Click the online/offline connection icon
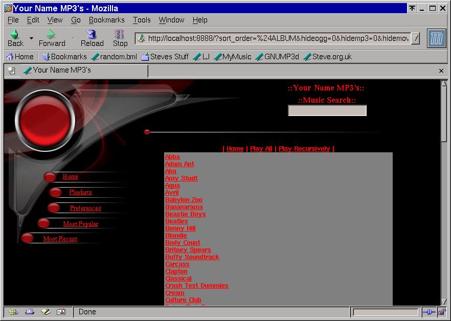 (x=429, y=312)
